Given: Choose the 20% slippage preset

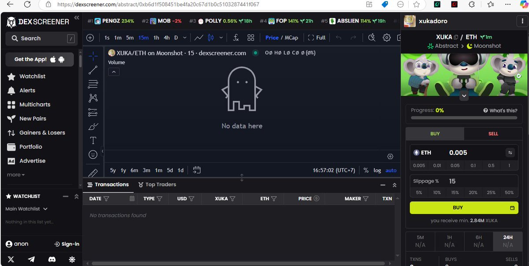Looking at the screenshot, I should (x=473, y=192).
